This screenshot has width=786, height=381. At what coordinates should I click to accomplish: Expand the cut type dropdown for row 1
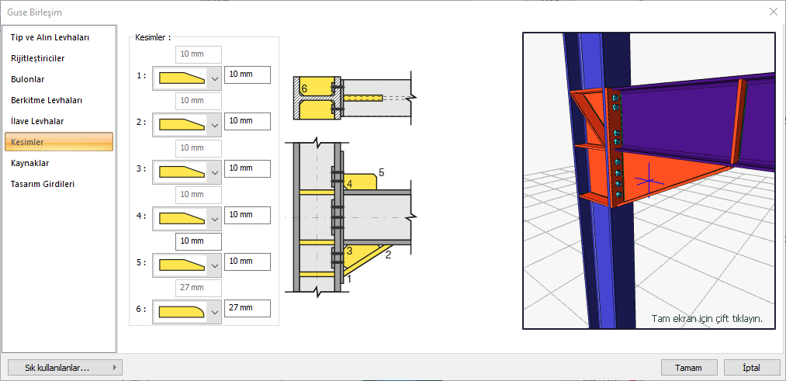click(215, 78)
